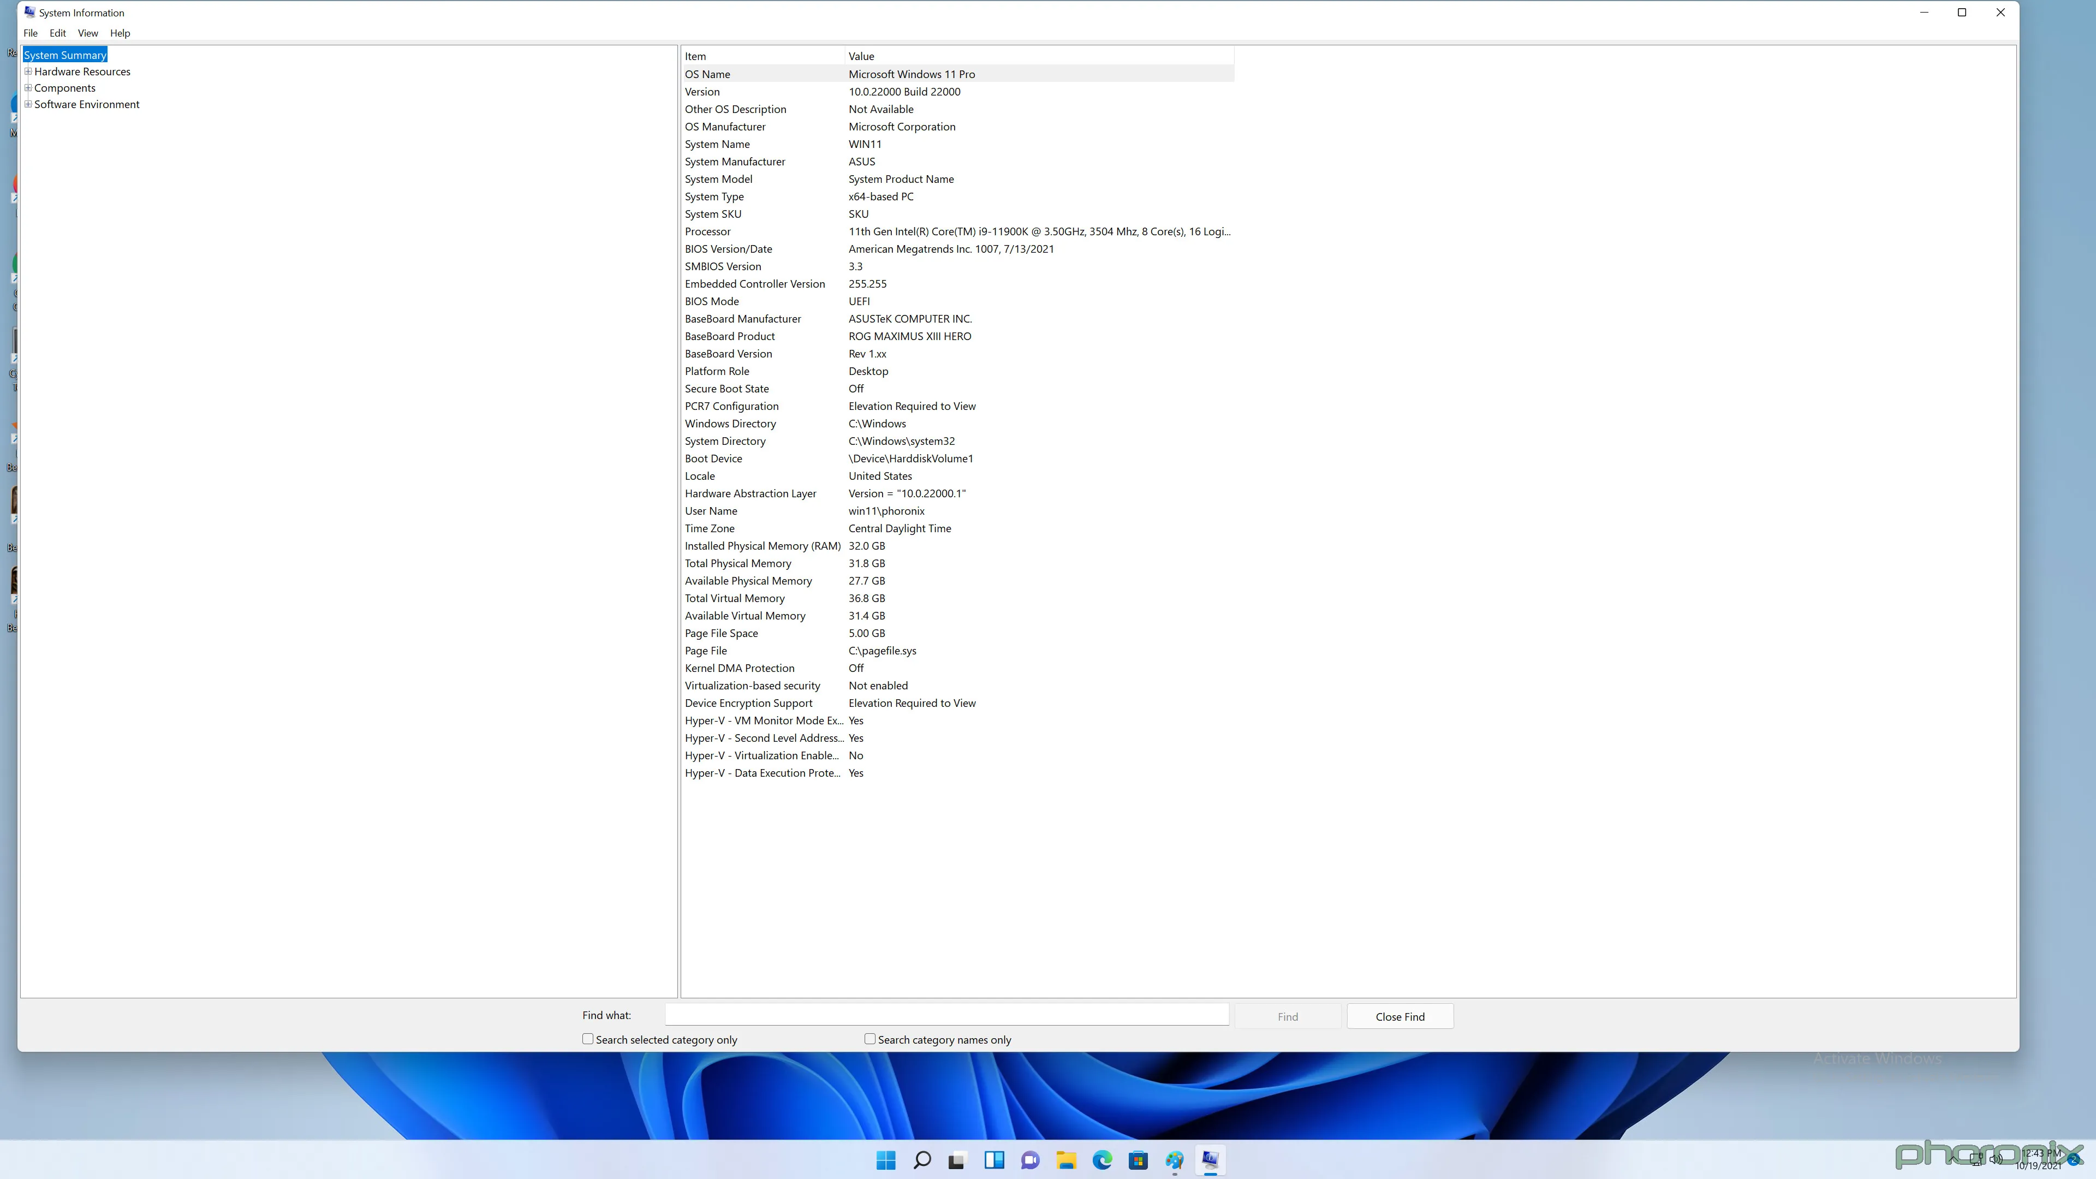This screenshot has width=2096, height=1179.
Task: Enable Search selected category only
Action: point(587,1039)
